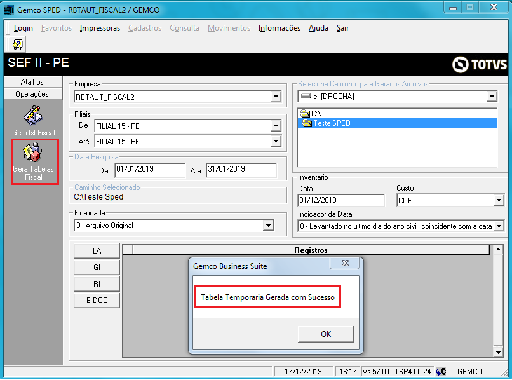Click the TOTVS logo
The width and height of the screenshot is (512, 380).
(480, 64)
